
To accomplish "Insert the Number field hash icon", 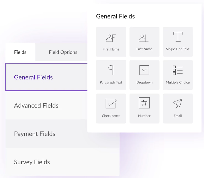I will [x=144, y=103].
